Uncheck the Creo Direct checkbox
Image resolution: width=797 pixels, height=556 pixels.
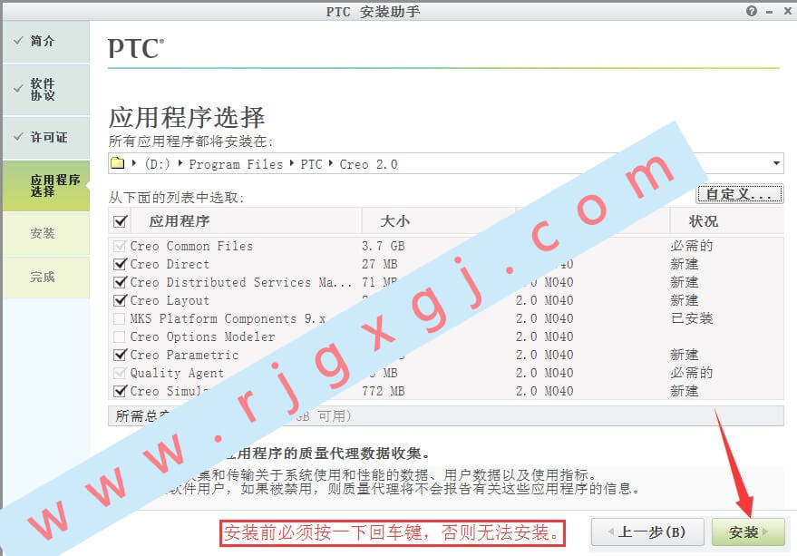point(120,264)
